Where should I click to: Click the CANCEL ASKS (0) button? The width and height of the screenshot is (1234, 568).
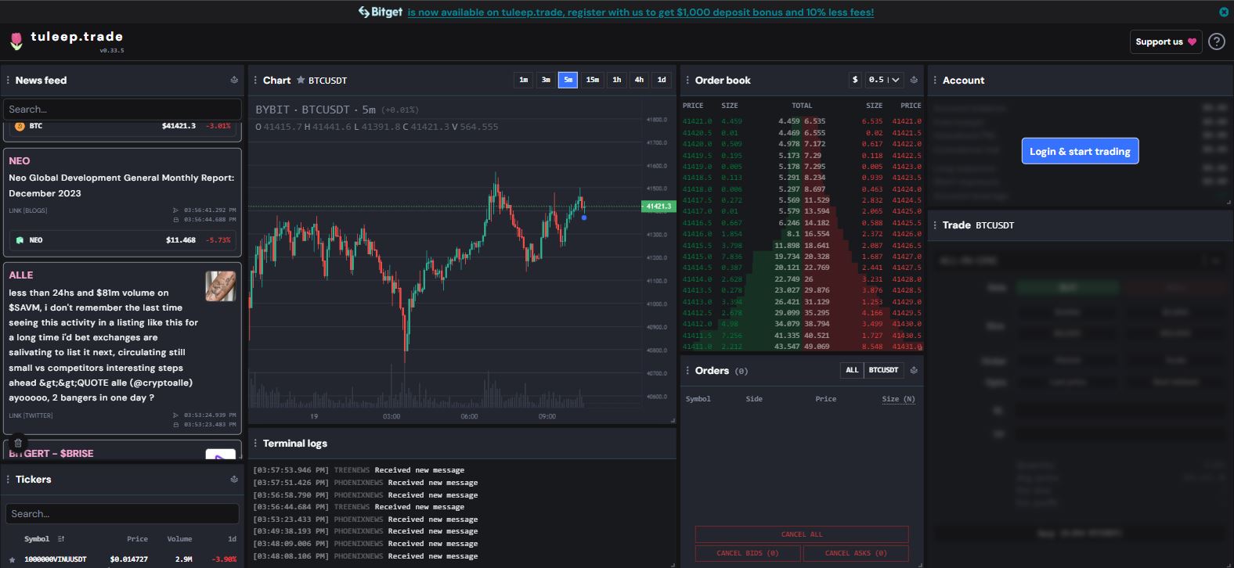point(856,553)
